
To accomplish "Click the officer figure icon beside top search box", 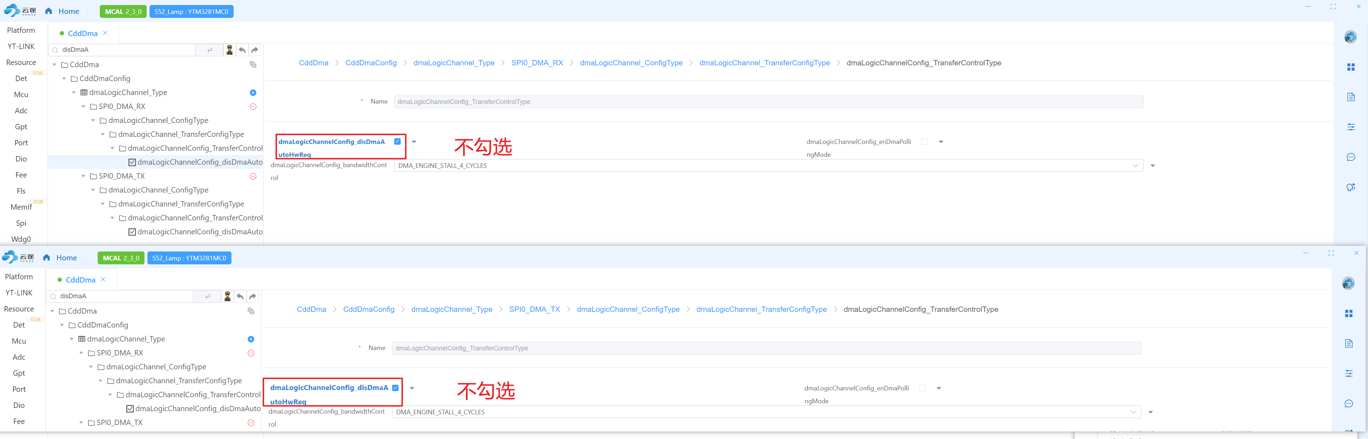I will [229, 50].
